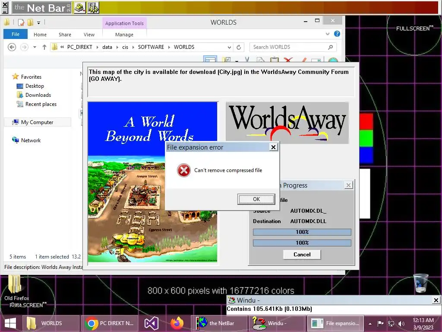Click the gear settings icon in NetBar
The height and width of the screenshot is (332, 442).
(93, 8)
